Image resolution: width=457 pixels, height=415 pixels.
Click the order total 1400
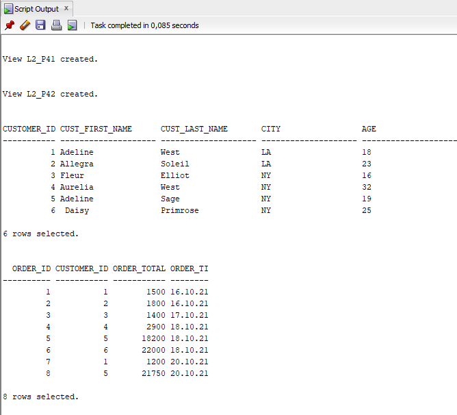(156, 316)
